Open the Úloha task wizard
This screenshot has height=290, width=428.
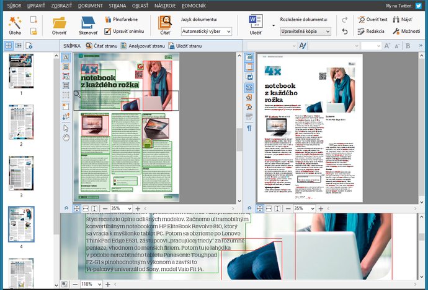pyautogui.click(x=15, y=25)
